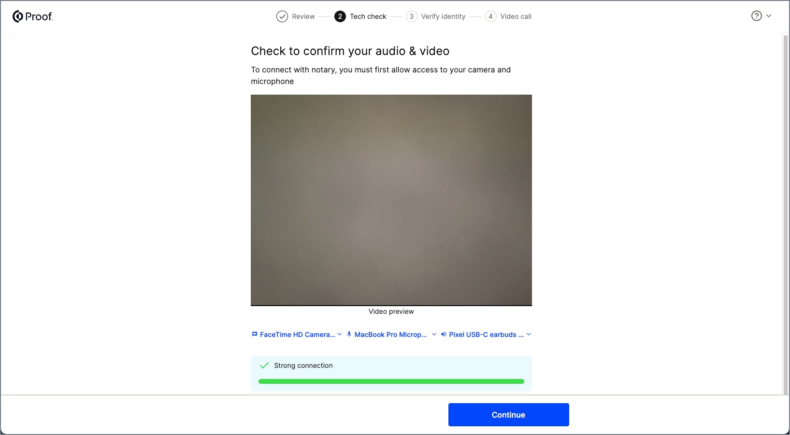The width and height of the screenshot is (790, 435).
Task: Expand the FaceTime HD Camera dropdown
Action: [x=340, y=334]
